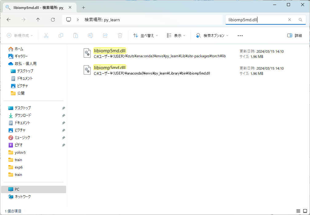Click the Up directory arrow
Image resolution: width=310 pixels, height=215 pixels.
(x=38, y=20)
